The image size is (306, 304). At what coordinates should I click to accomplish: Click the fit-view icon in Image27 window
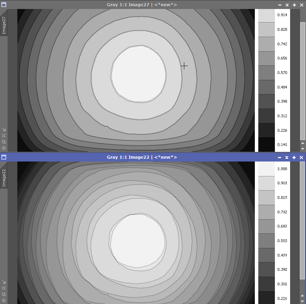pyautogui.click(x=4, y=136)
